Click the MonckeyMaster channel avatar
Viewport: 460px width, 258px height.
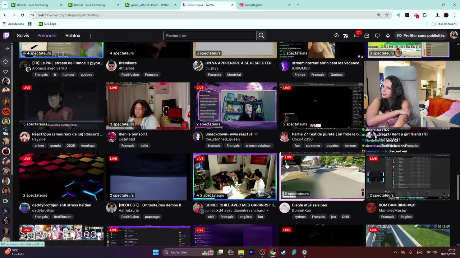(371, 207)
